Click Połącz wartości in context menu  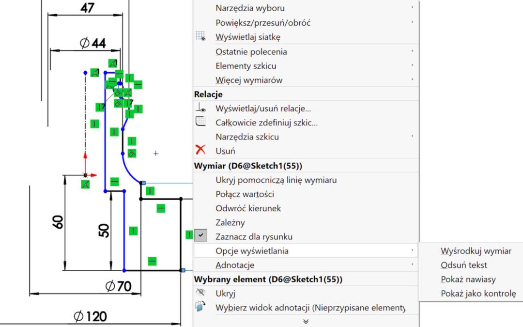tap(245, 194)
